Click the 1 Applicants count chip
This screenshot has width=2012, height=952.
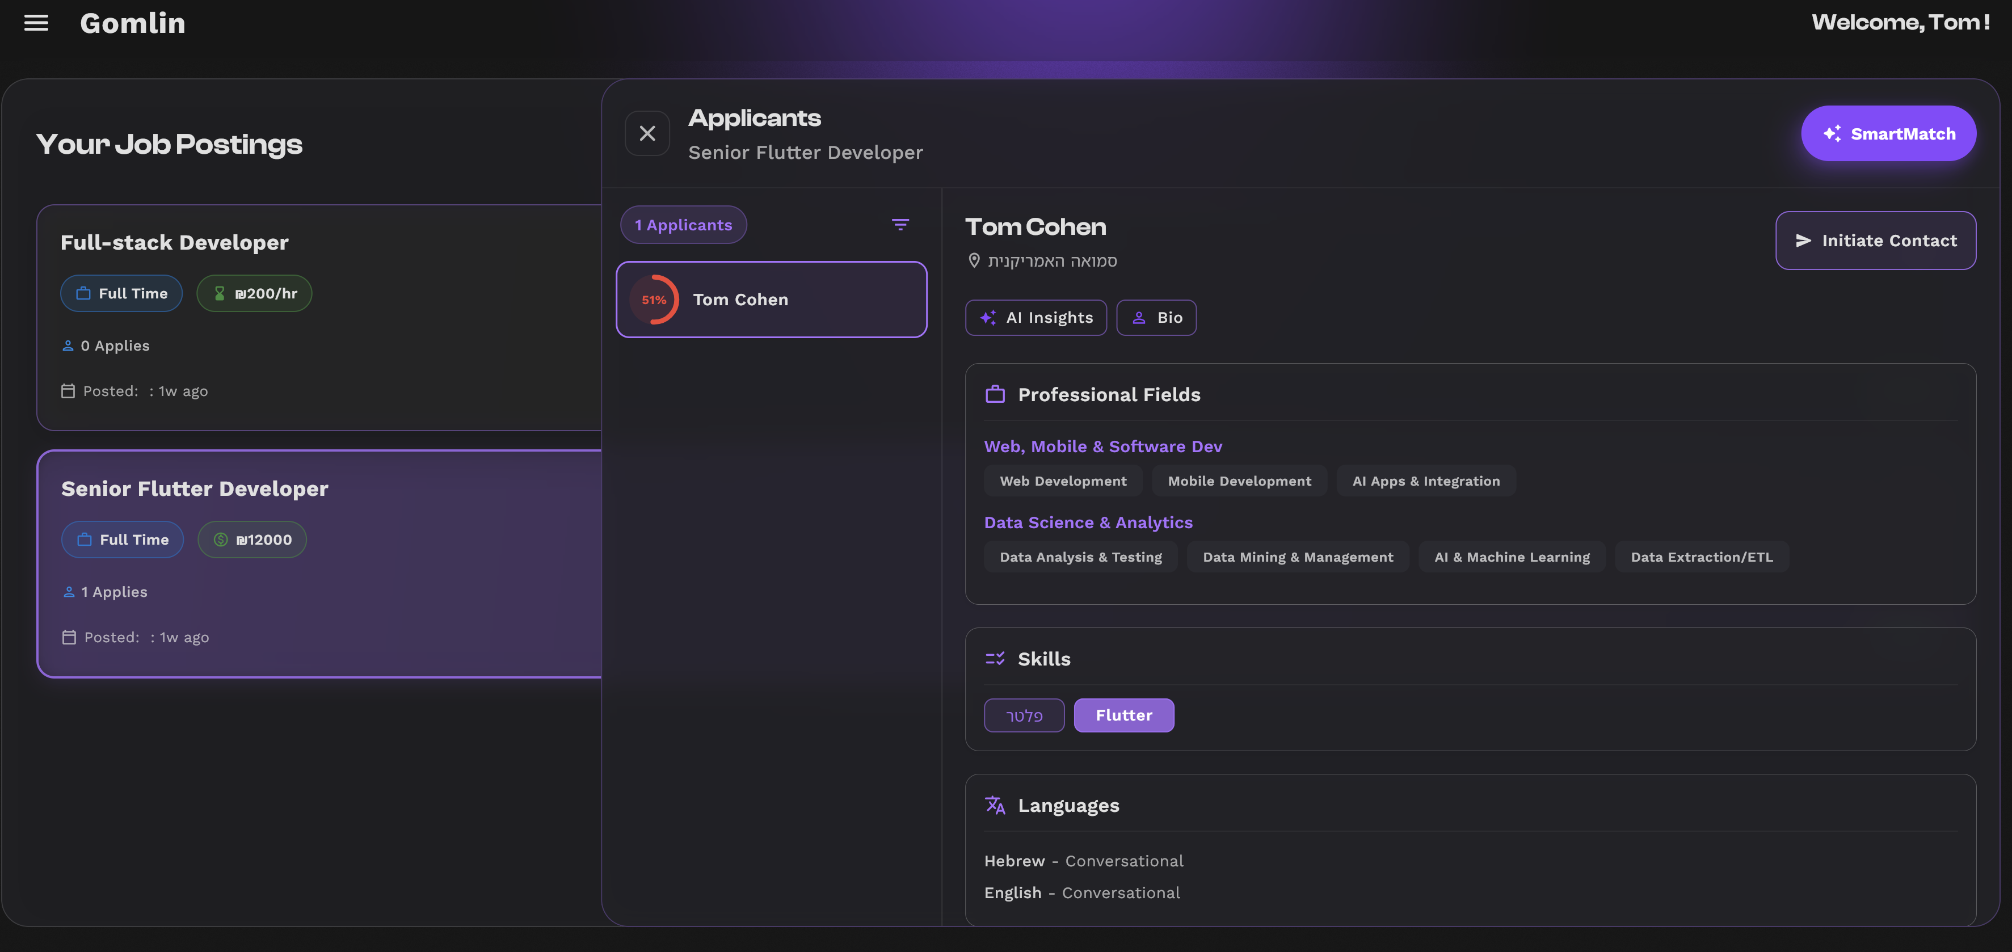[x=683, y=225]
